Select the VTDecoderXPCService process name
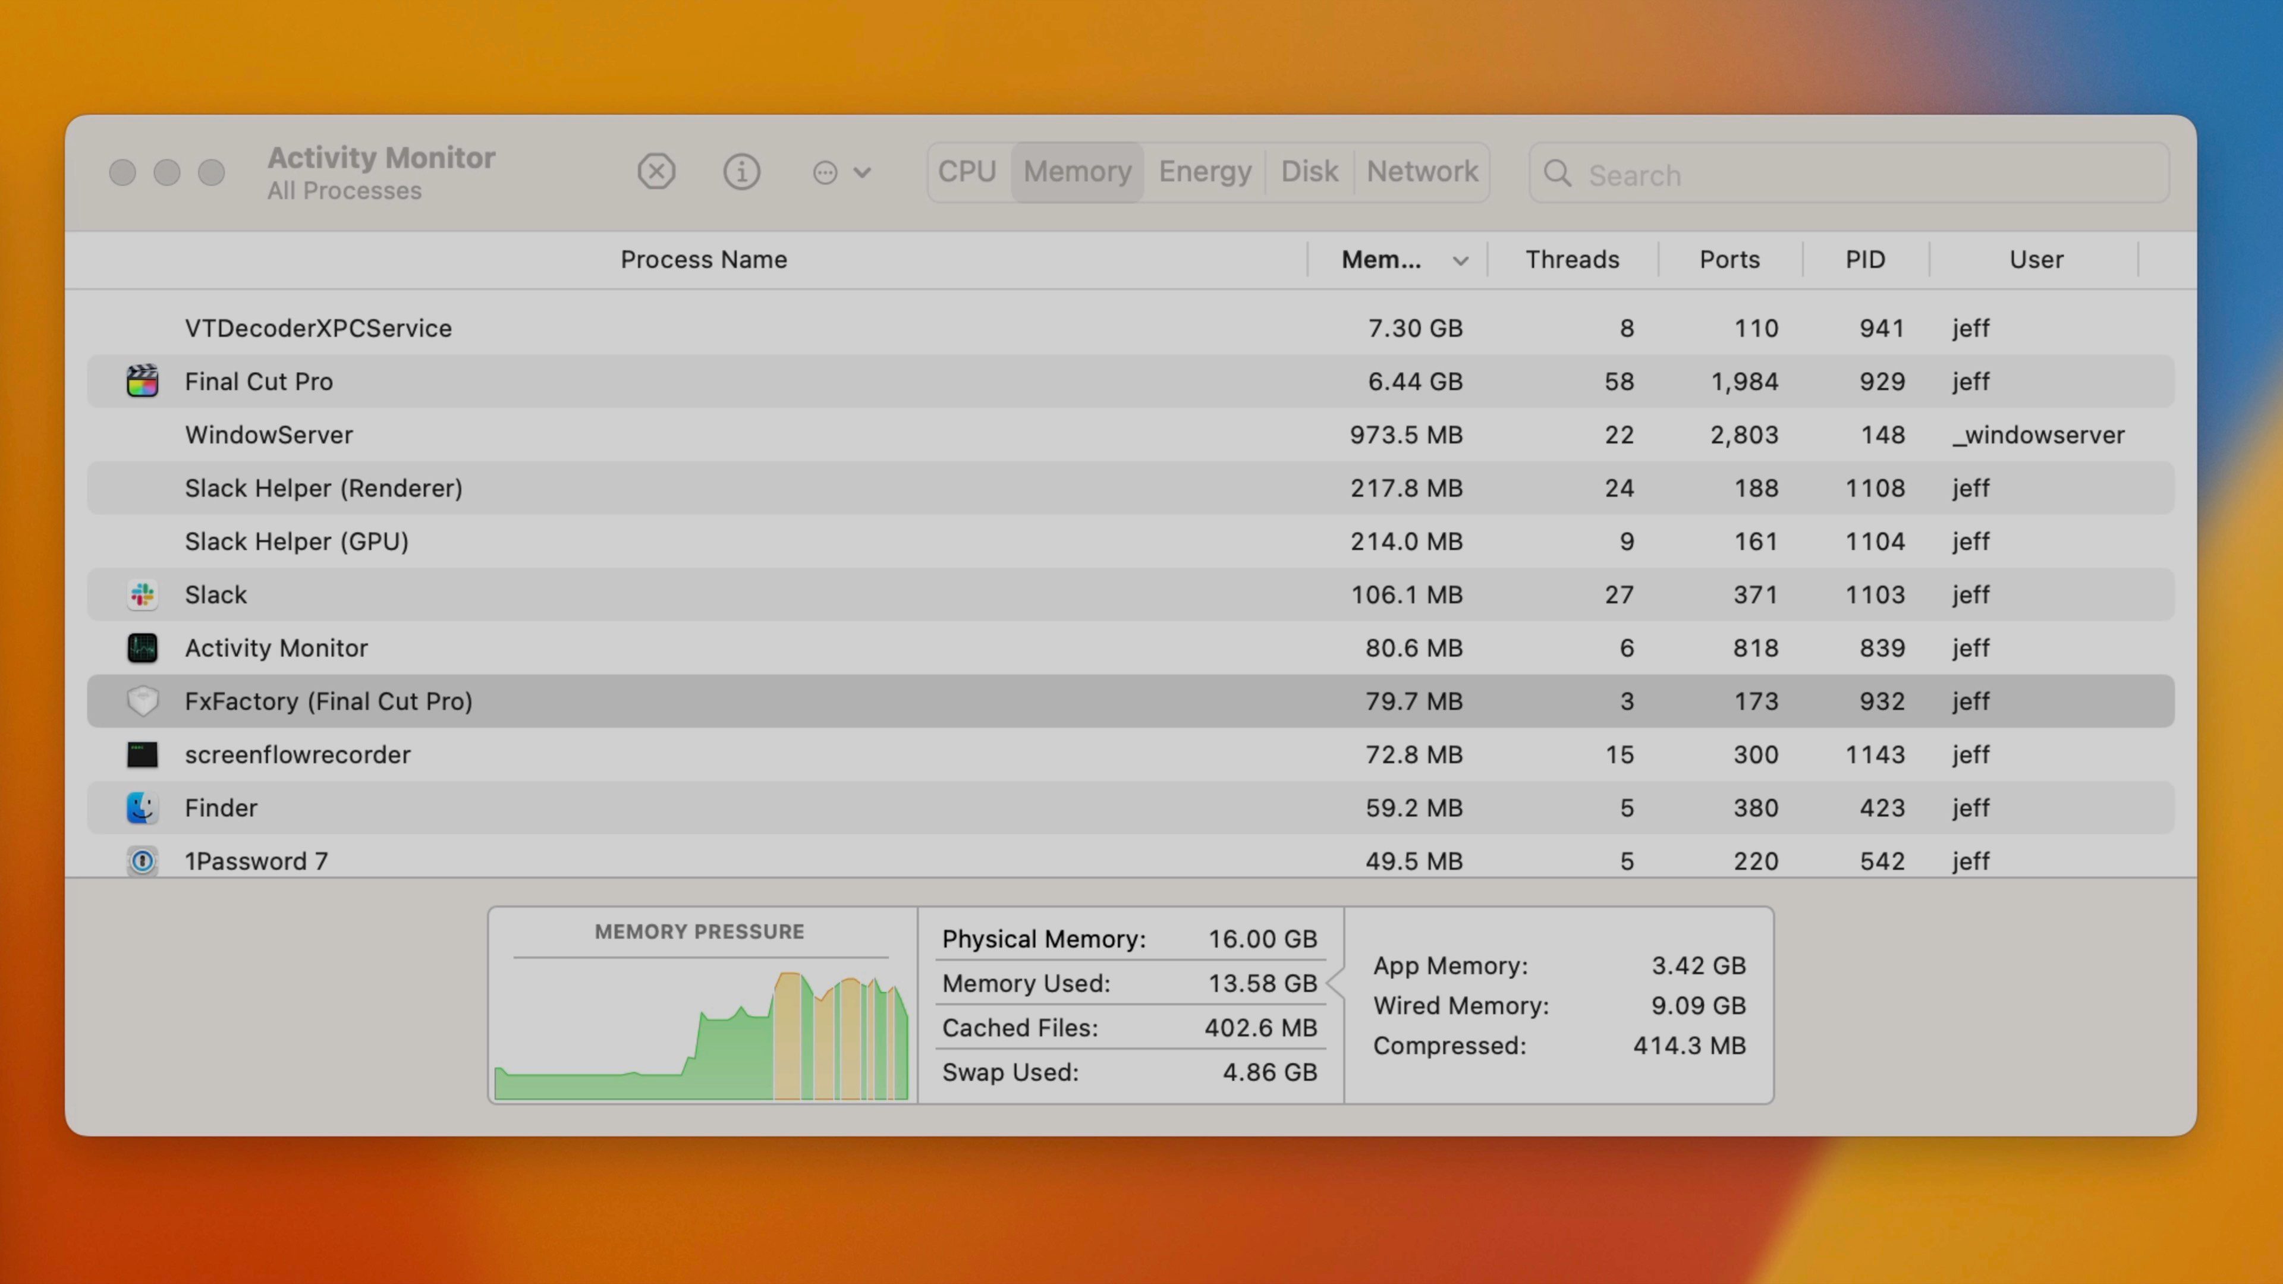The image size is (2283, 1284). click(318, 328)
